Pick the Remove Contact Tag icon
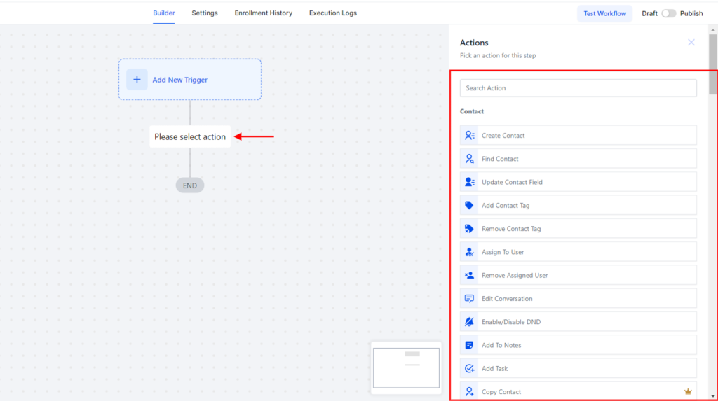The image size is (718, 401). click(469, 229)
